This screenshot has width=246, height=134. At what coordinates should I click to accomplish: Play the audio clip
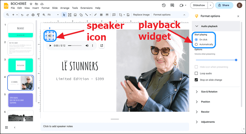[x=50, y=46]
